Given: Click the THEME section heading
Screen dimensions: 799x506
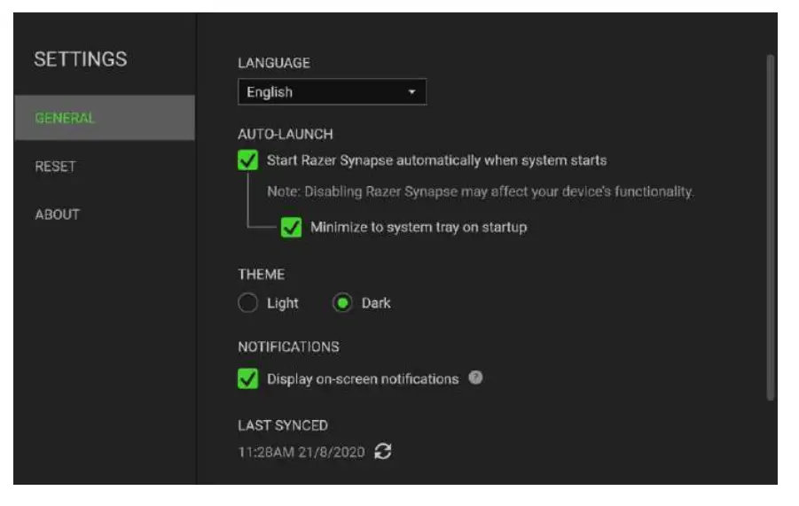Looking at the screenshot, I should click(262, 275).
